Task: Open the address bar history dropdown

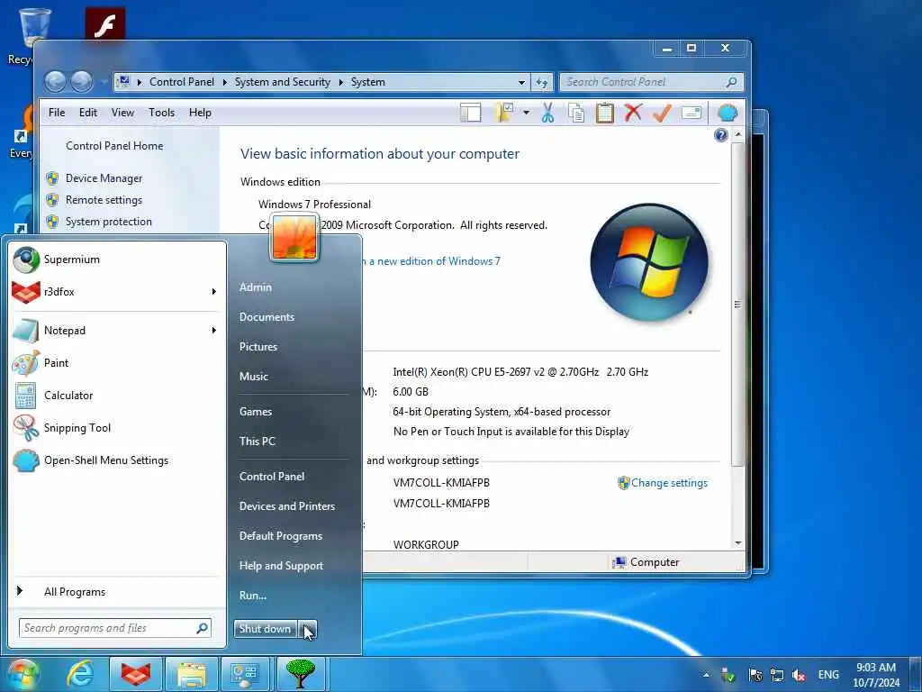Action: click(x=521, y=82)
